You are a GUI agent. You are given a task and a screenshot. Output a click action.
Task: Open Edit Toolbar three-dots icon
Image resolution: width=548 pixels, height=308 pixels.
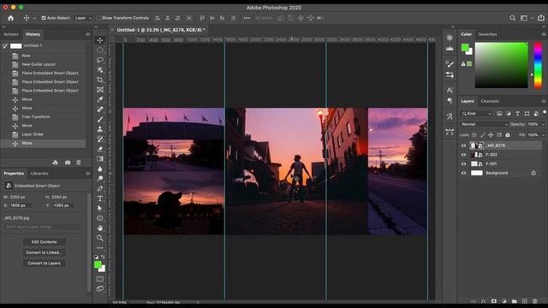(x=100, y=247)
